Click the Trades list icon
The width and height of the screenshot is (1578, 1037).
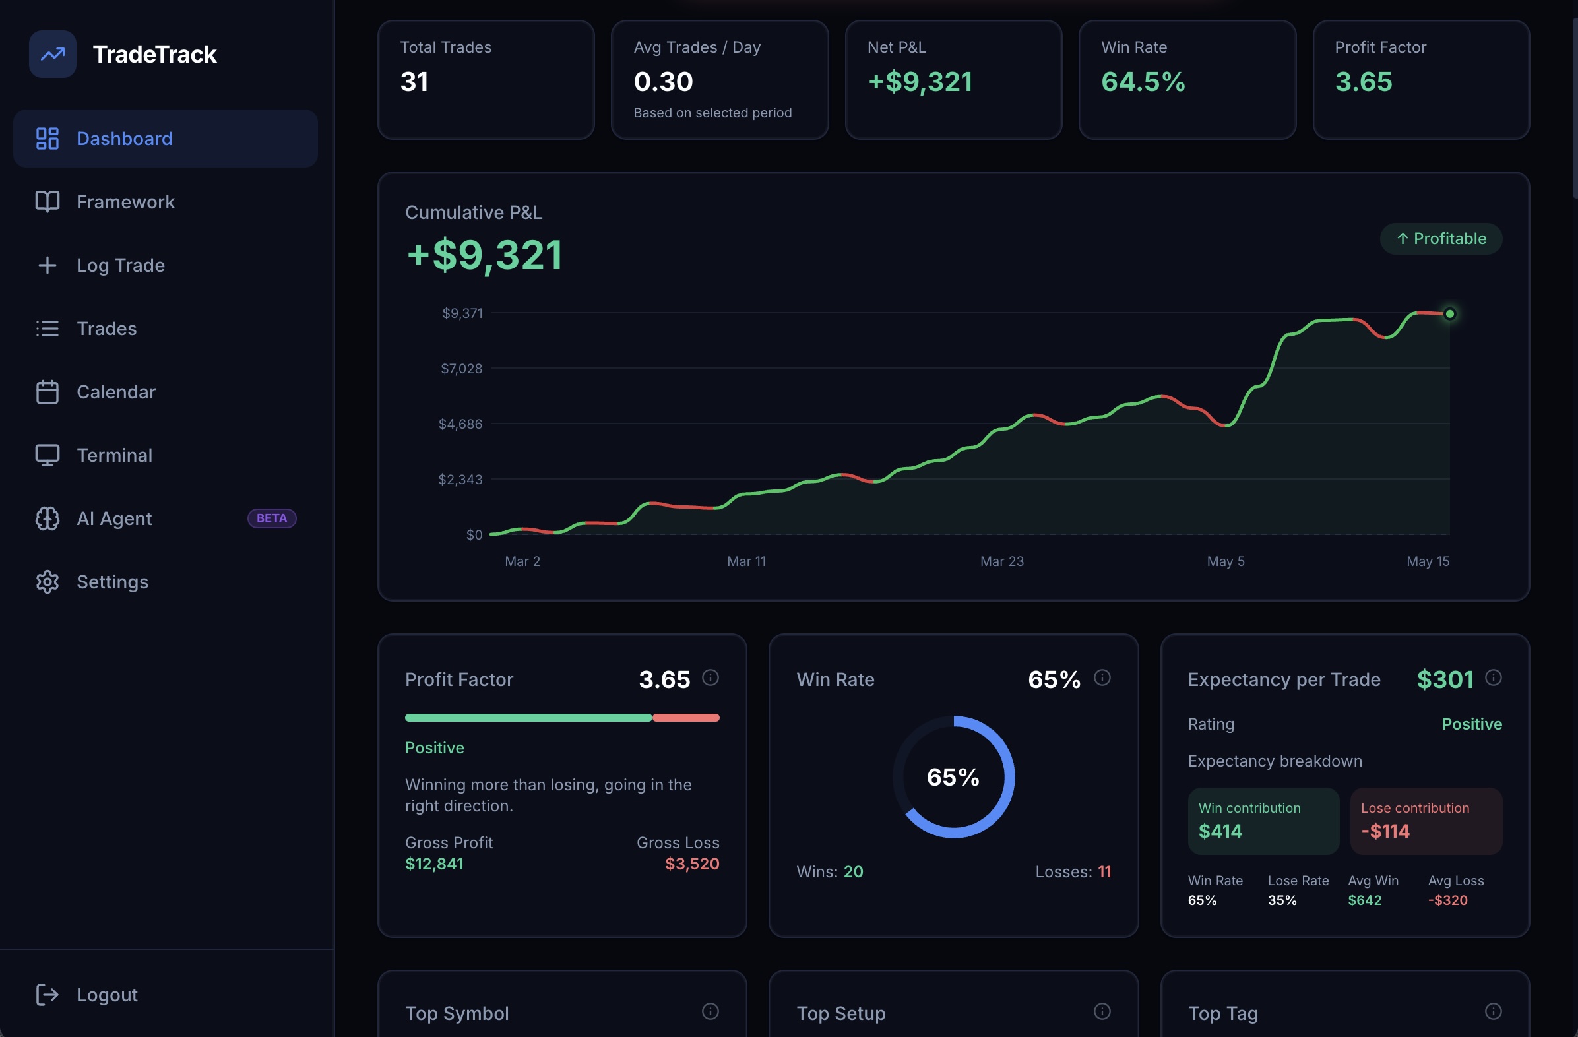click(x=47, y=329)
